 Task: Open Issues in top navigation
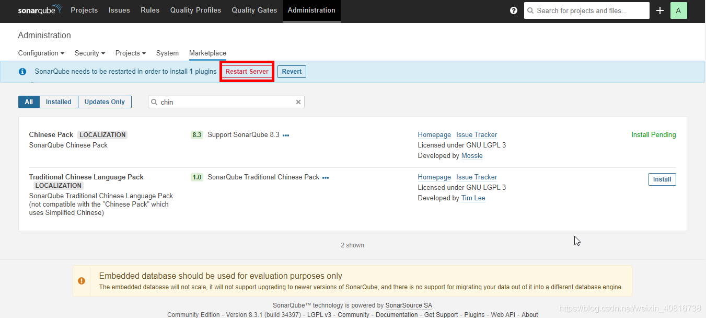coord(119,10)
